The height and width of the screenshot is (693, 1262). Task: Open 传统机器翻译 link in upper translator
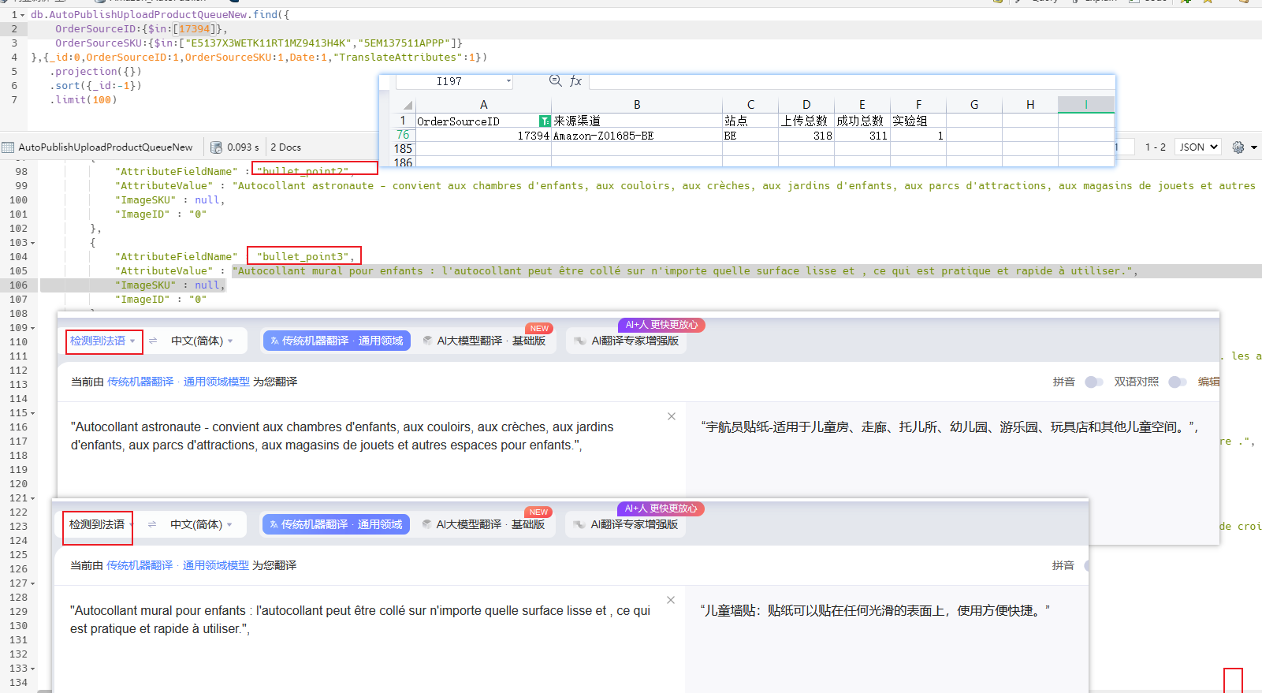140,382
